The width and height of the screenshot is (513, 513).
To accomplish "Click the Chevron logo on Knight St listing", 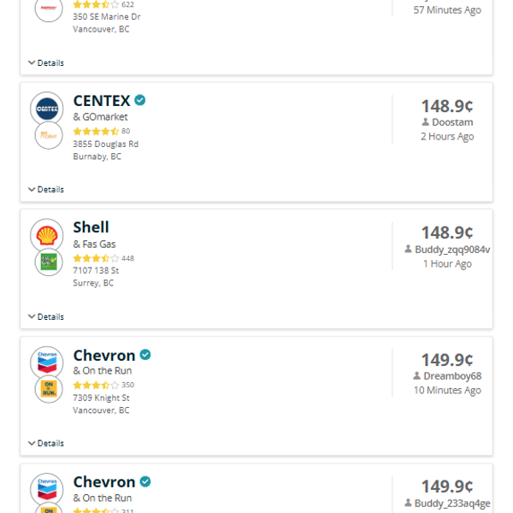I will (46, 363).
